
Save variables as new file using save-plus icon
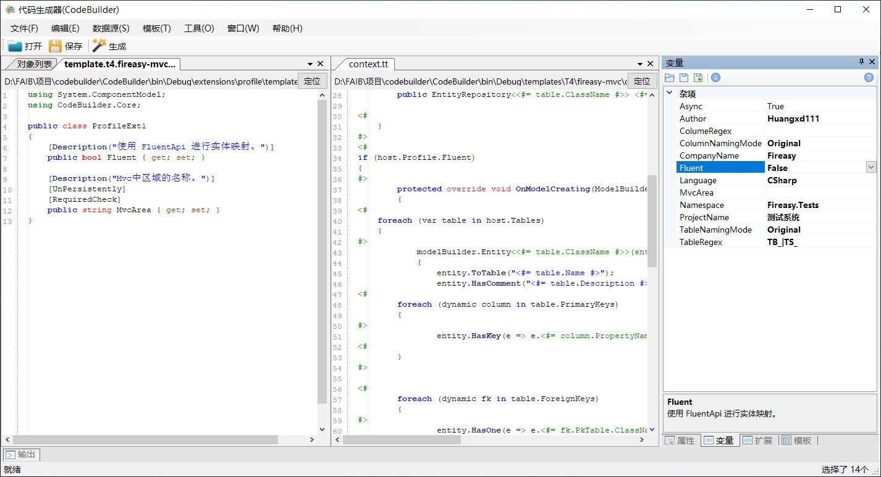699,77
